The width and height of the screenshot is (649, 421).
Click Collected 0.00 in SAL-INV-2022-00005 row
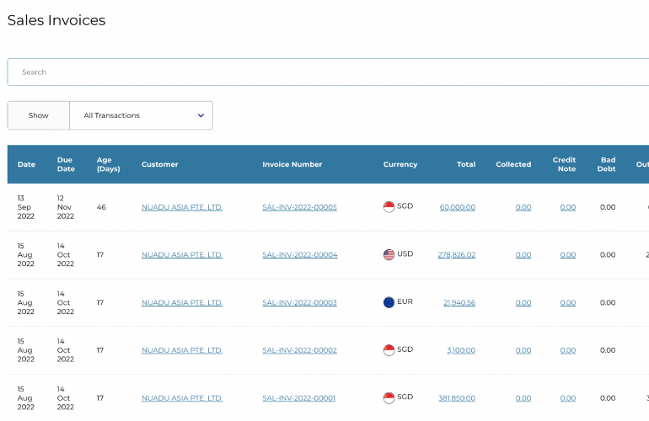coord(523,207)
